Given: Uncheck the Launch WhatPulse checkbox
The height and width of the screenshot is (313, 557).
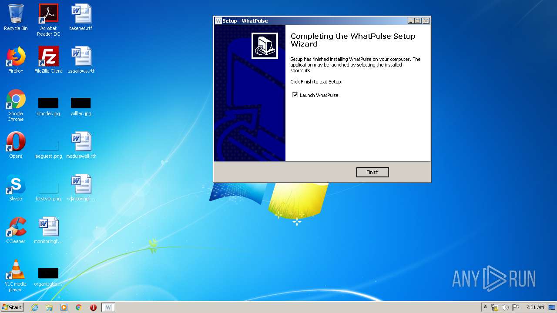Looking at the screenshot, I should pyautogui.click(x=295, y=95).
